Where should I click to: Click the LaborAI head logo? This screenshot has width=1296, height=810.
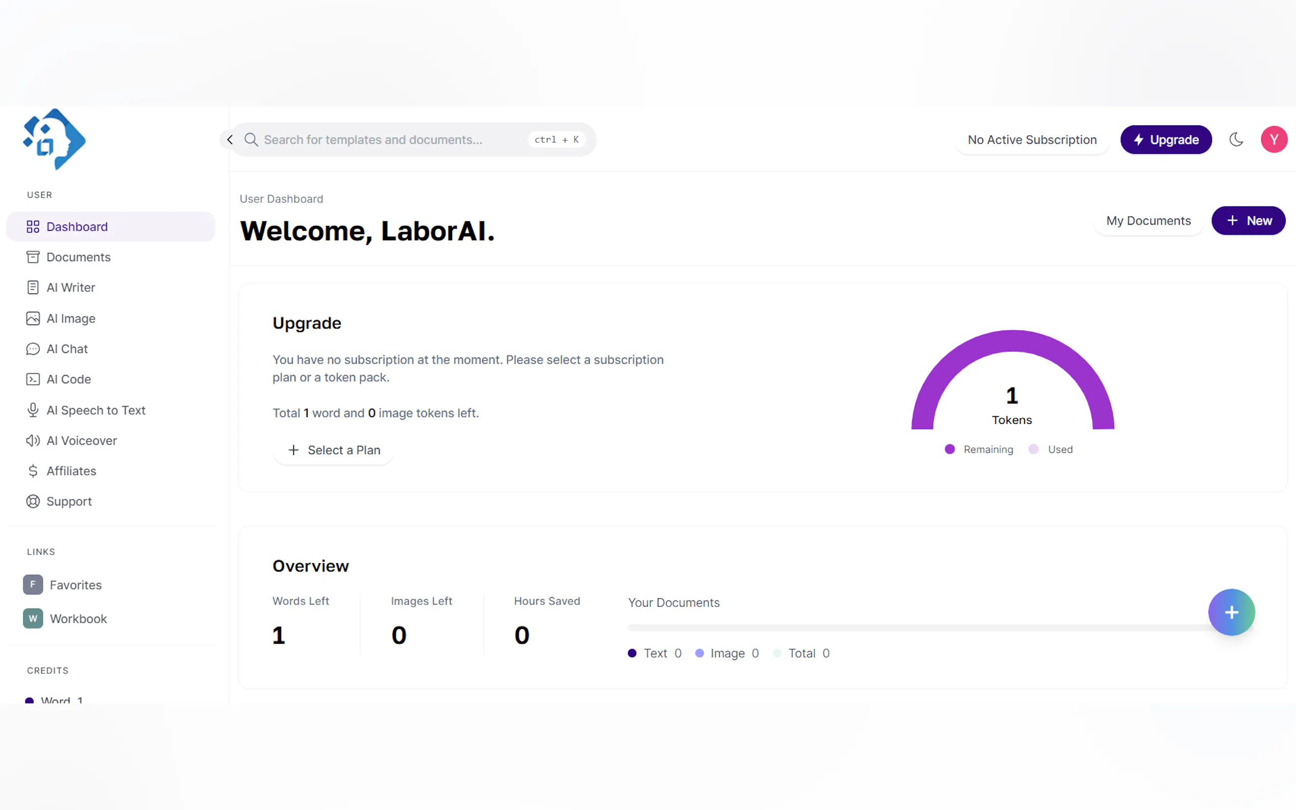tap(54, 139)
